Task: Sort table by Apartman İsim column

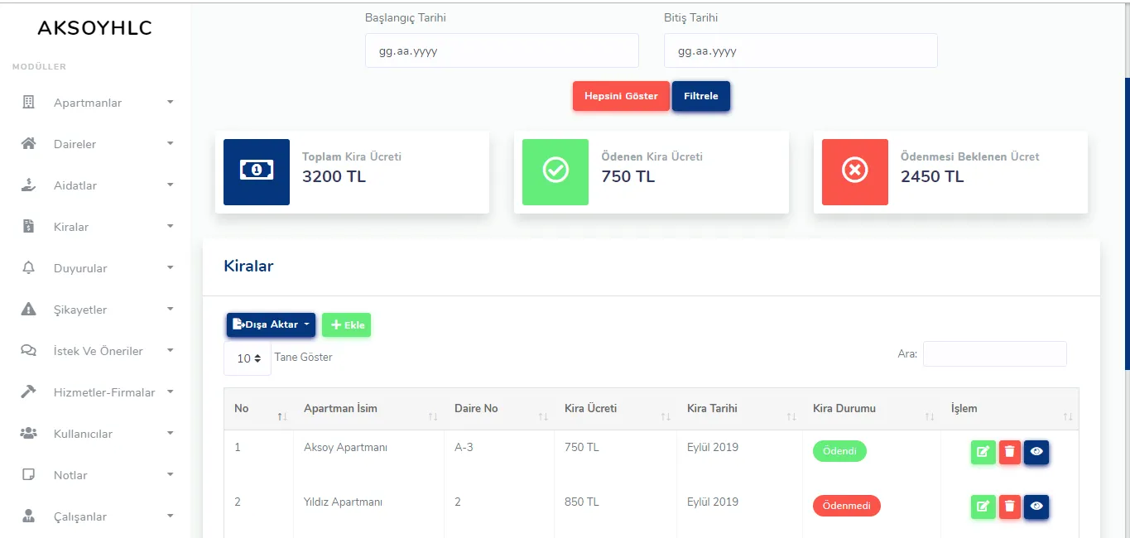Action: click(x=368, y=409)
